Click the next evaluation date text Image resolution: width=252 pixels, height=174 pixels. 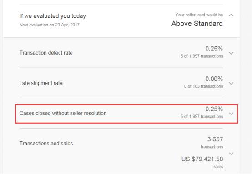49,25
